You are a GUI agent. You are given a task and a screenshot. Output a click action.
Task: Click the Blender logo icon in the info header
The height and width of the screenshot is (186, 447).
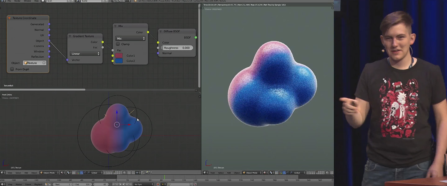pyautogui.click(x=2, y=2)
